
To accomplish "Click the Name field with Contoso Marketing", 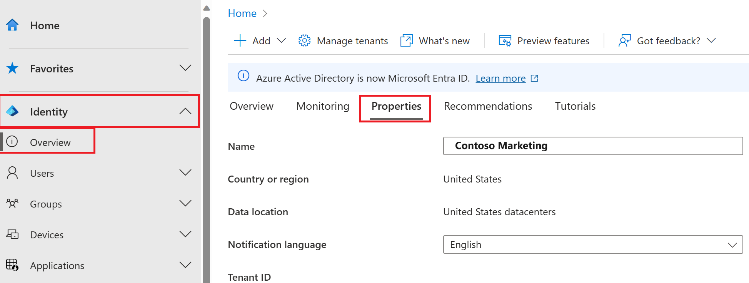I will 593,146.
